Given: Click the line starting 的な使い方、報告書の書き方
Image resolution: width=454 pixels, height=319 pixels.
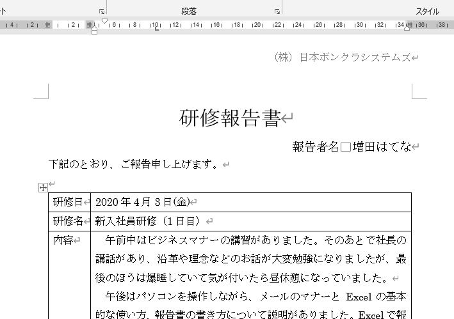Looking at the screenshot, I should 251,315.
